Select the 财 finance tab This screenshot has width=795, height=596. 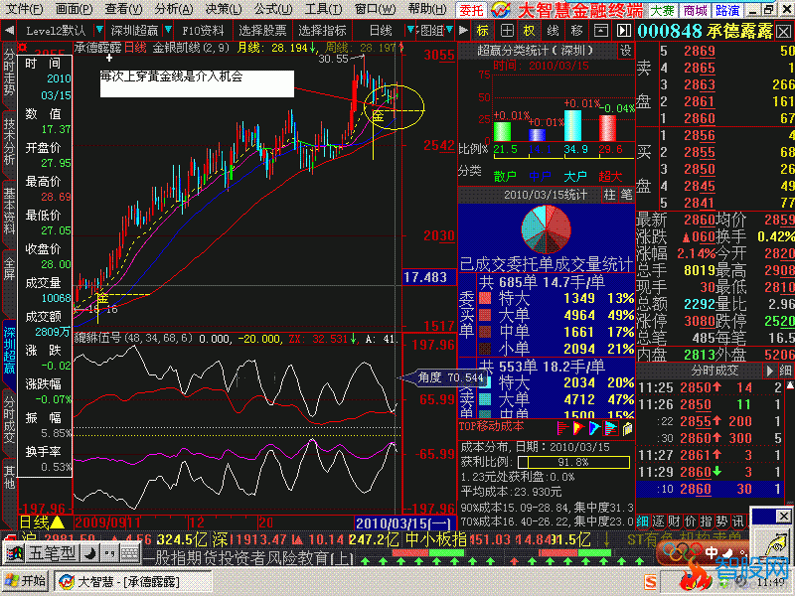pyautogui.click(x=674, y=521)
